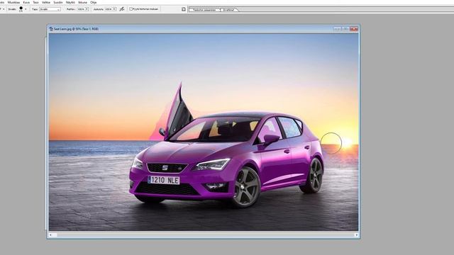Image resolution: width=454 pixels, height=255 pixels.
Task: Open the Suodin menu
Action: 58,2
